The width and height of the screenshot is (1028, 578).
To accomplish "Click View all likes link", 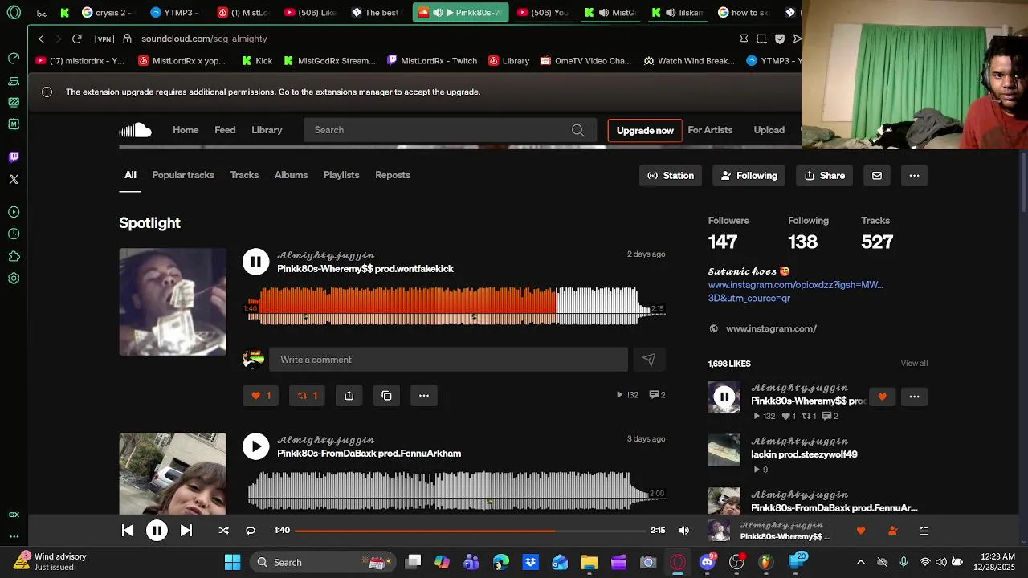I will [914, 363].
